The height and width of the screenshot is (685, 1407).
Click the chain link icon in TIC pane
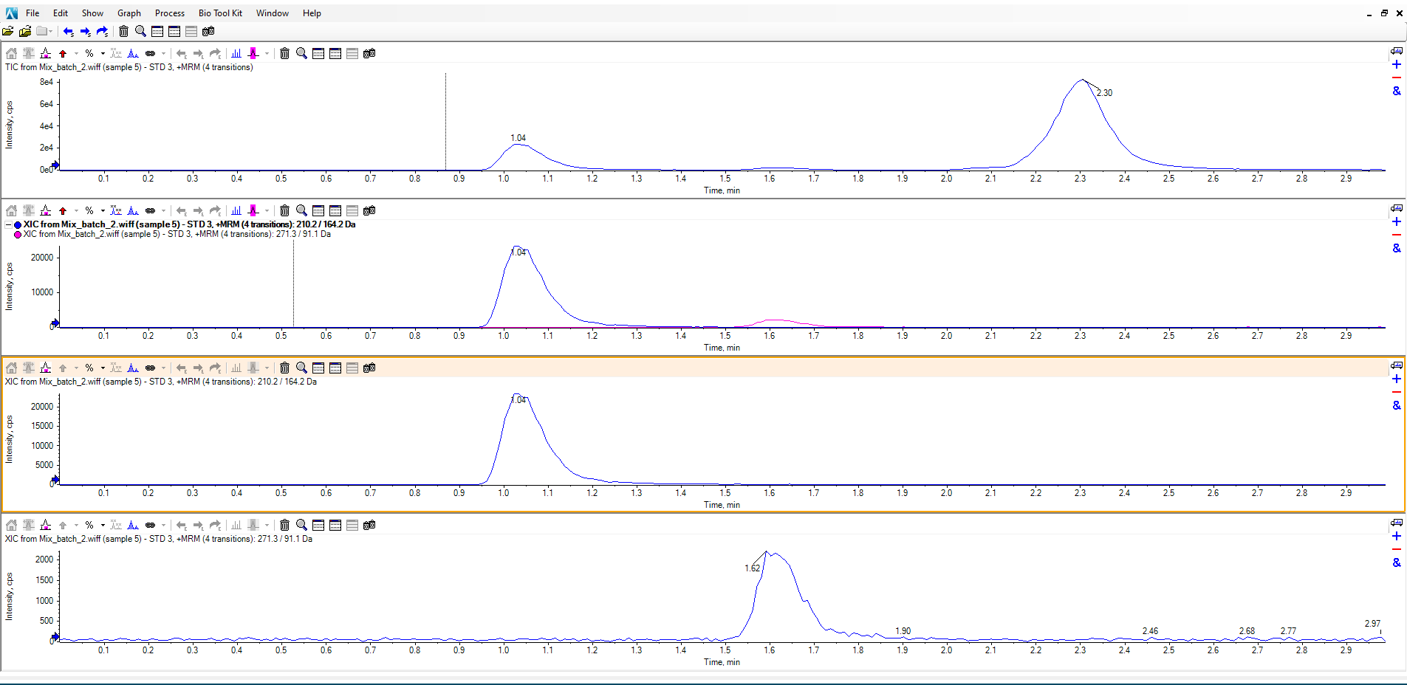150,53
